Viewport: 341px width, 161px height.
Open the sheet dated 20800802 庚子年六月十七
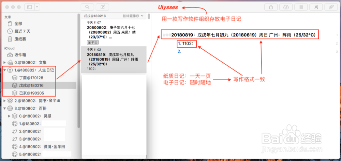(x=114, y=33)
